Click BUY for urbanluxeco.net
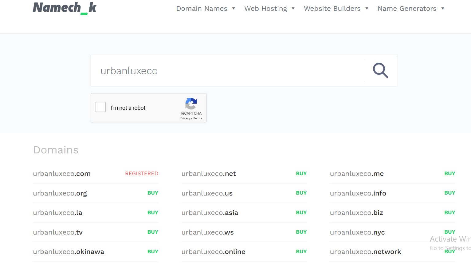Image resolution: width=471 pixels, height=265 pixels. point(301,174)
